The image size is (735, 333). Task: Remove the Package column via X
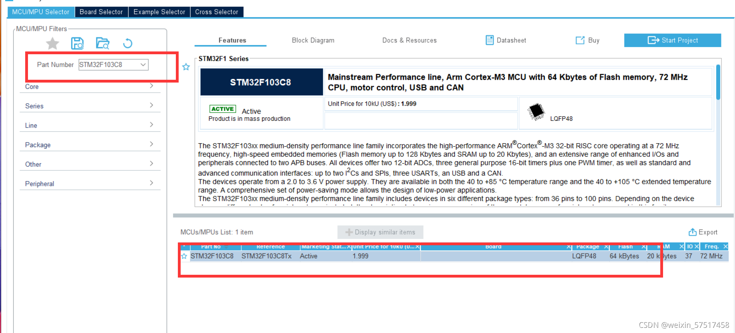(606, 247)
